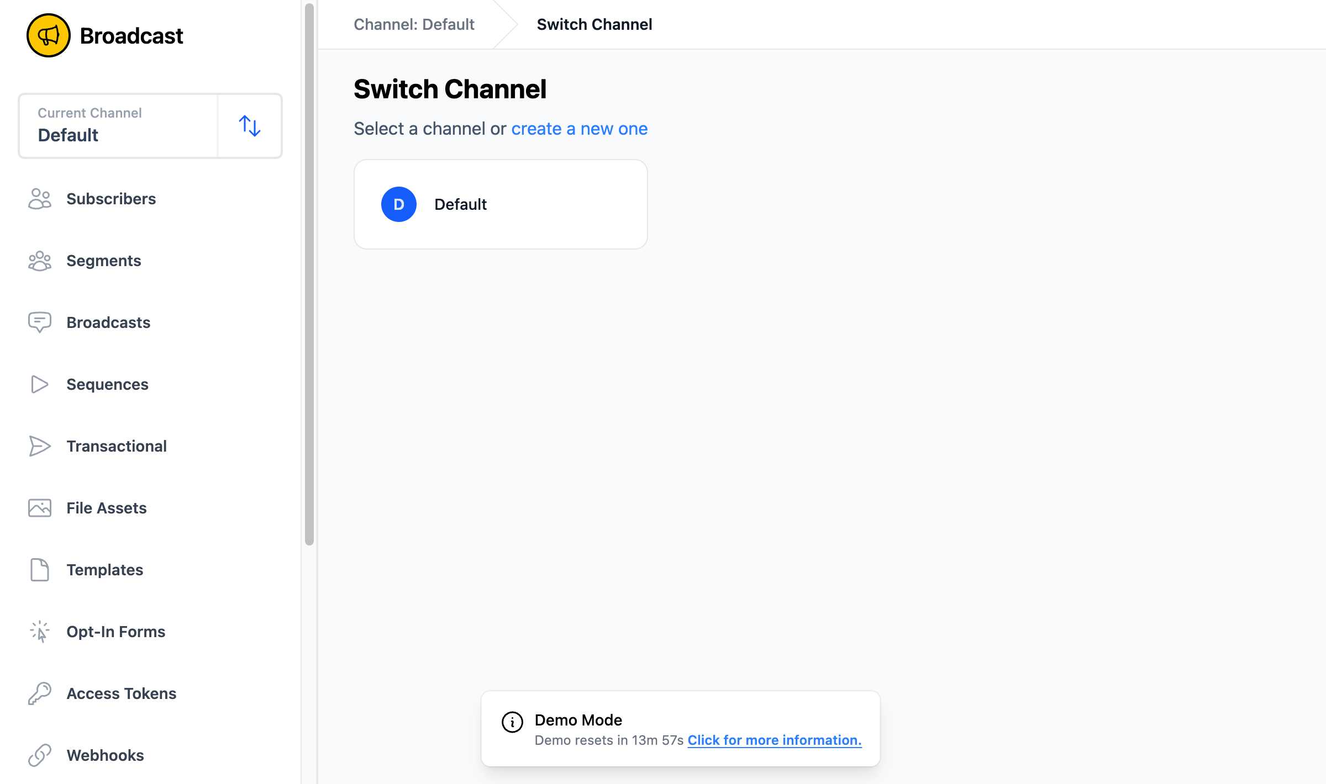1326x784 pixels.
Task: Click the Templates document icon
Action: pos(40,570)
